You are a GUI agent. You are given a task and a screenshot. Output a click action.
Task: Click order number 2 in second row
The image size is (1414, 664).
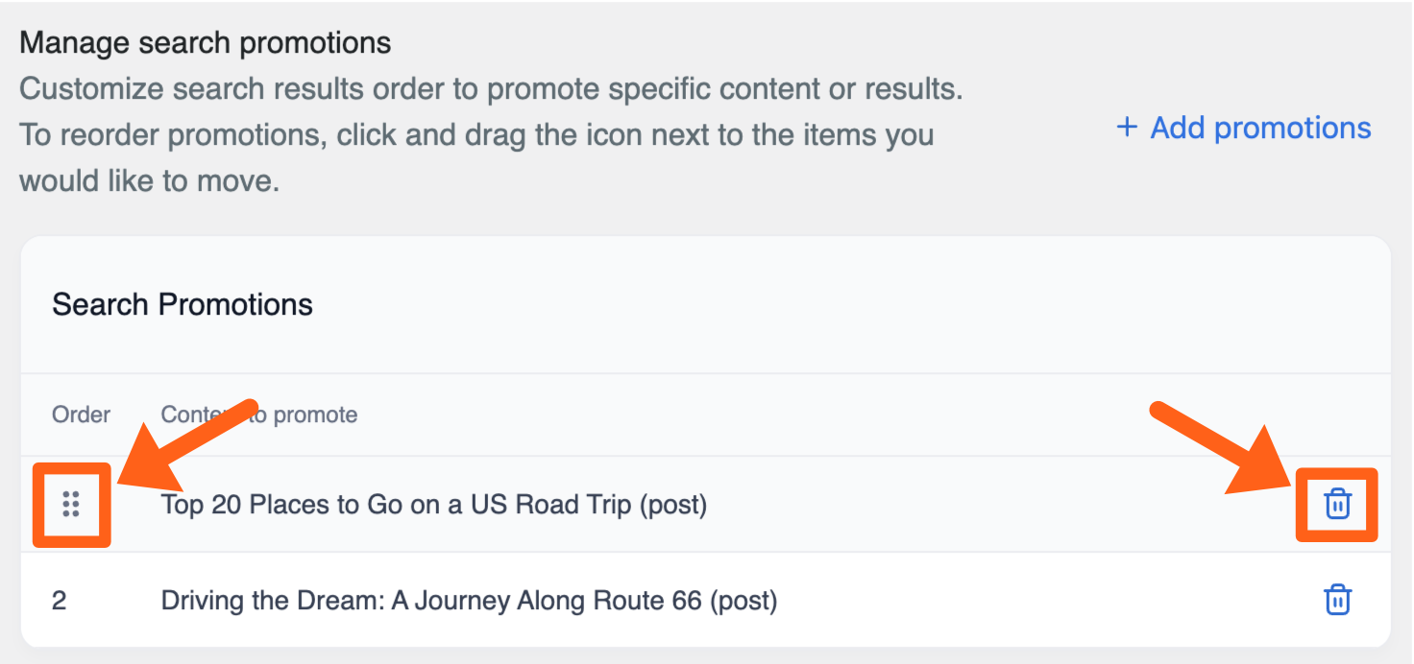point(60,602)
